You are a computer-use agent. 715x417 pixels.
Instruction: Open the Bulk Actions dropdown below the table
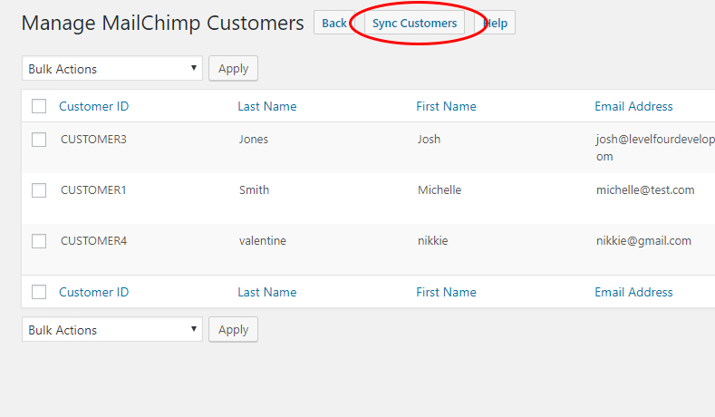(x=112, y=330)
